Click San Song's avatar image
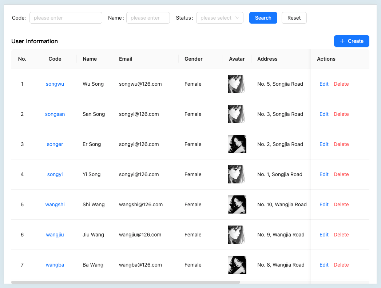The width and height of the screenshot is (381, 288). [237, 114]
